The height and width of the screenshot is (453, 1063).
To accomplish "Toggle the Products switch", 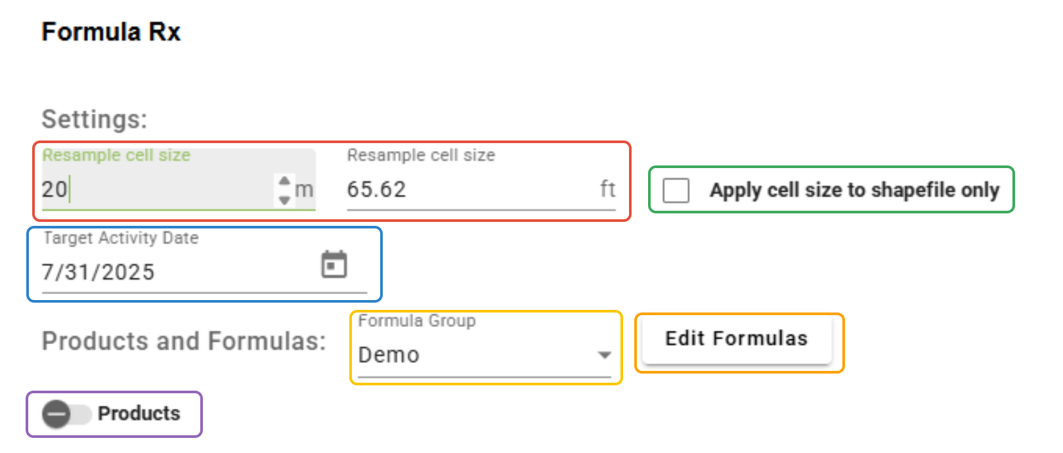I will [x=66, y=414].
